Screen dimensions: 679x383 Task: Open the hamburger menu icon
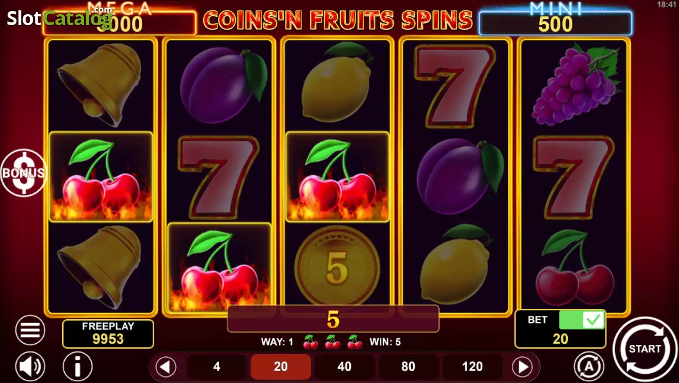coord(31,330)
